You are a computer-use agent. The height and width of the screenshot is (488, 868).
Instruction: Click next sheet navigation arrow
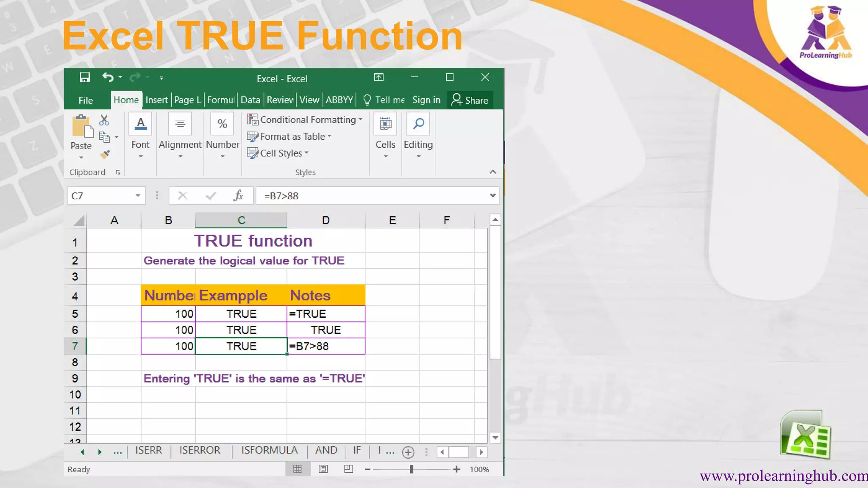click(100, 452)
